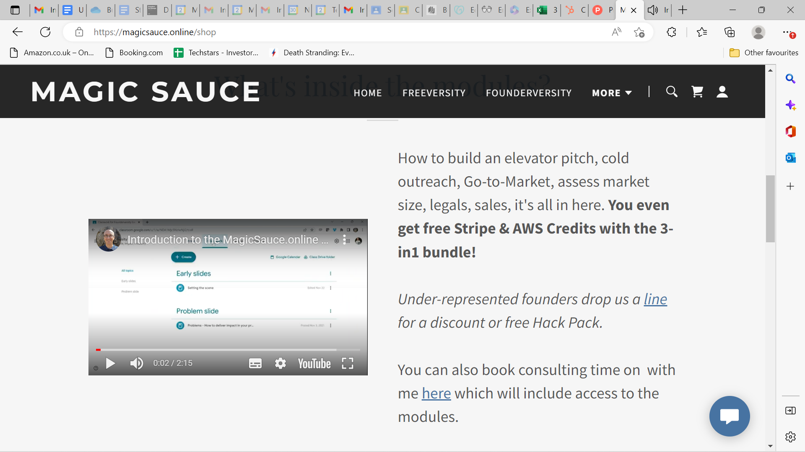Open Outlook icon in sidebar
805x452 pixels.
point(790,158)
